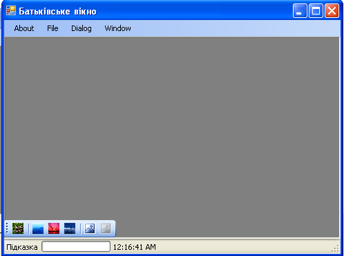Screen dimensions: 344x256
Task: Click the blue hills picture toolbar button
Action: (x=38, y=228)
